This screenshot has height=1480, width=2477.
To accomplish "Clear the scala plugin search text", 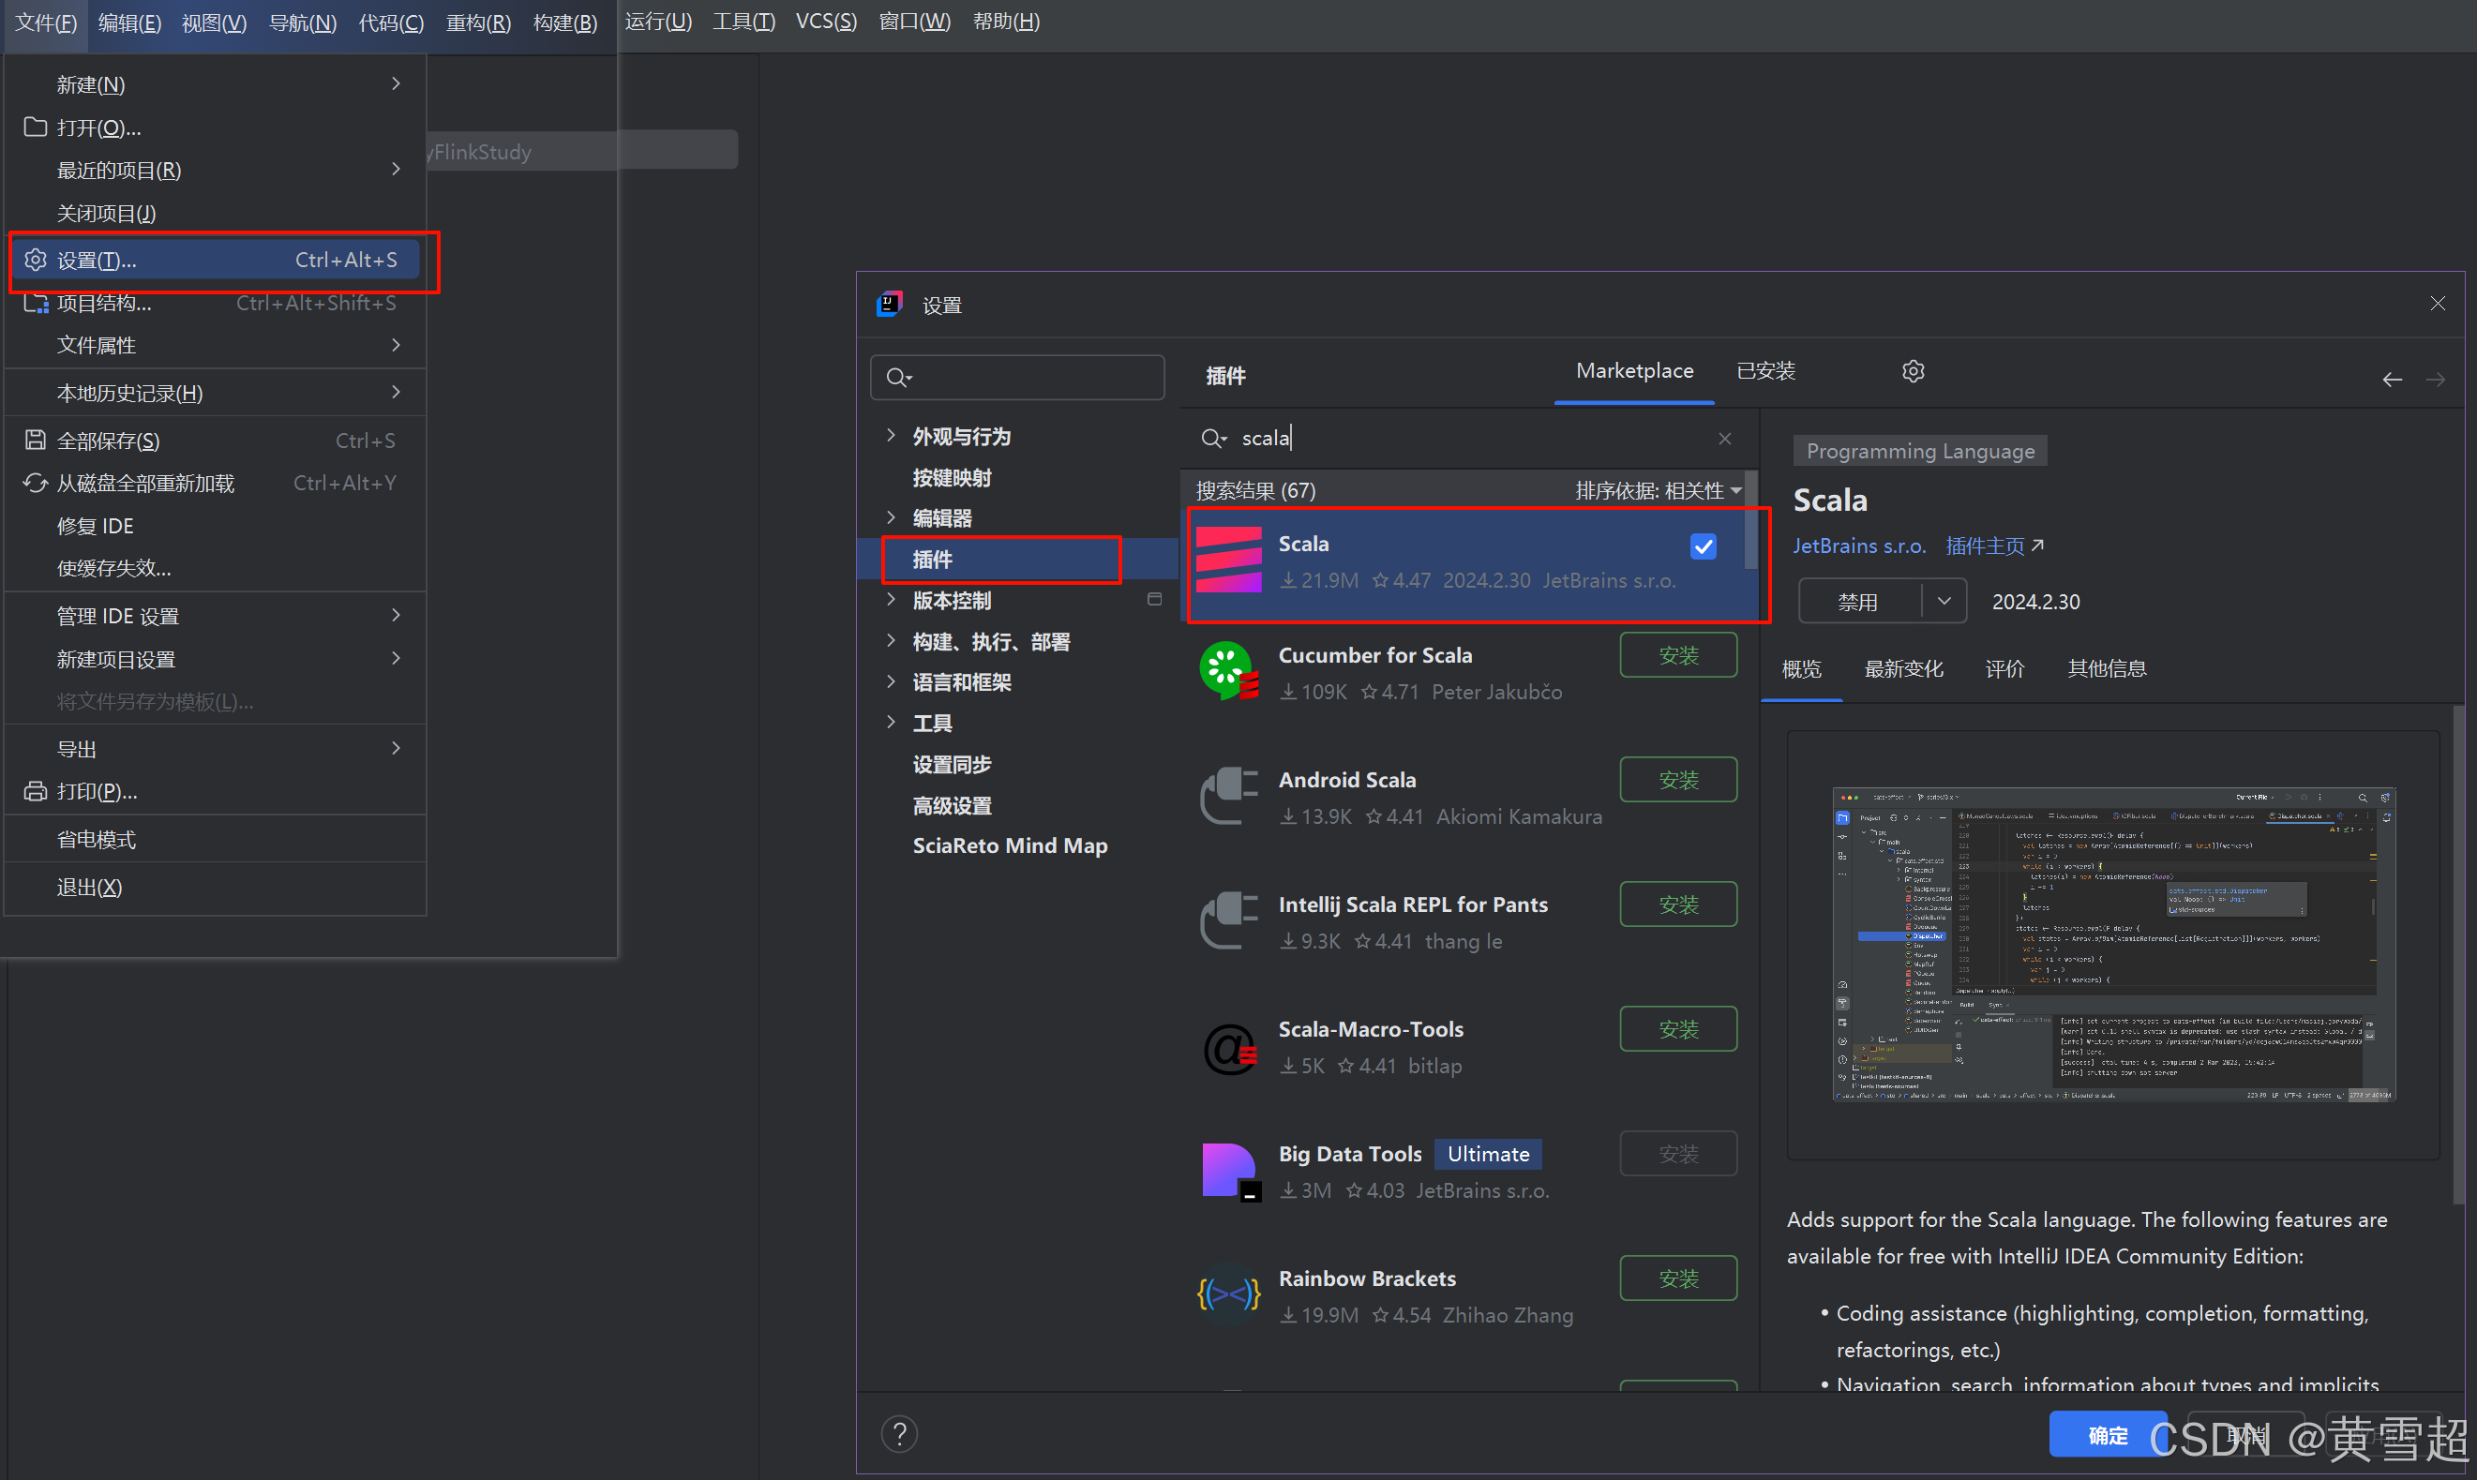I will [x=1725, y=438].
